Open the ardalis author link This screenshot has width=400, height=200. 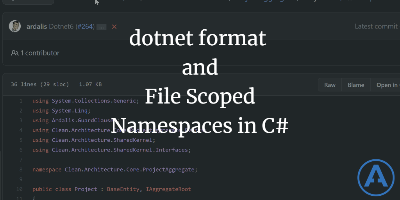(x=37, y=27)
